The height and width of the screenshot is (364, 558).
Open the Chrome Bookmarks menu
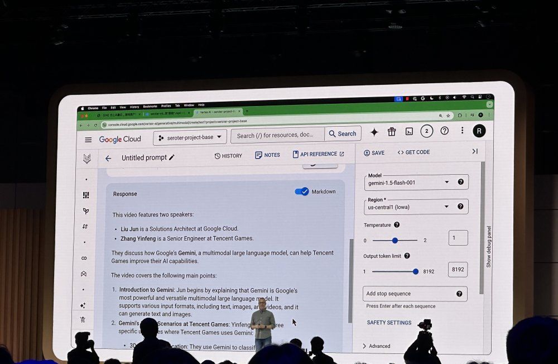coord(150,107)
